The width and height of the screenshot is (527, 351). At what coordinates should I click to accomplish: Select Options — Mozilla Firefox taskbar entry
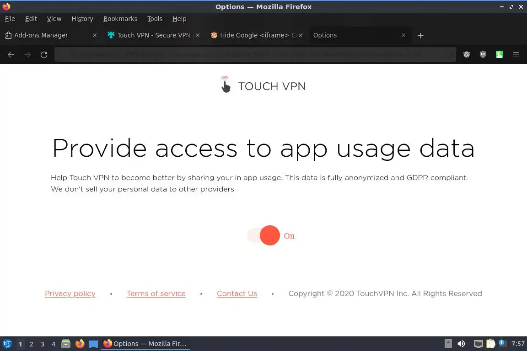click(x=145, y=344)
